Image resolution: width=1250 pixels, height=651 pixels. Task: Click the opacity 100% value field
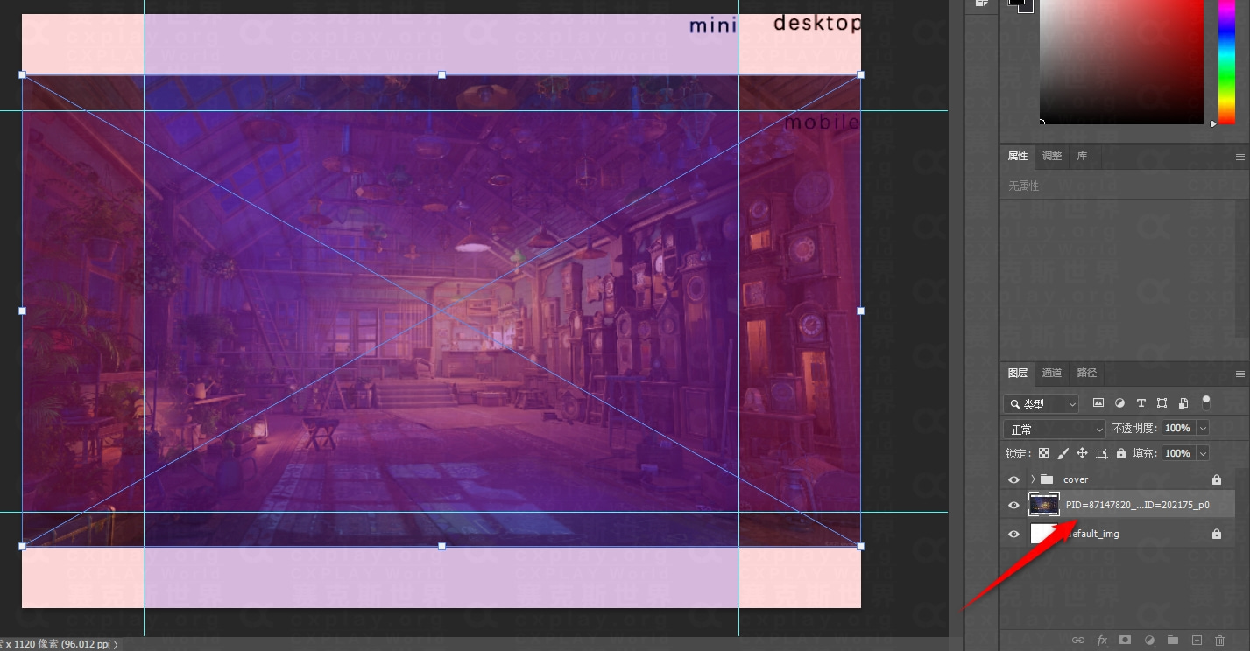[1178, 429]
